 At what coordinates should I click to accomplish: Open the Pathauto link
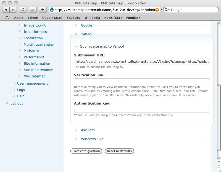click(x=31, y=51)
